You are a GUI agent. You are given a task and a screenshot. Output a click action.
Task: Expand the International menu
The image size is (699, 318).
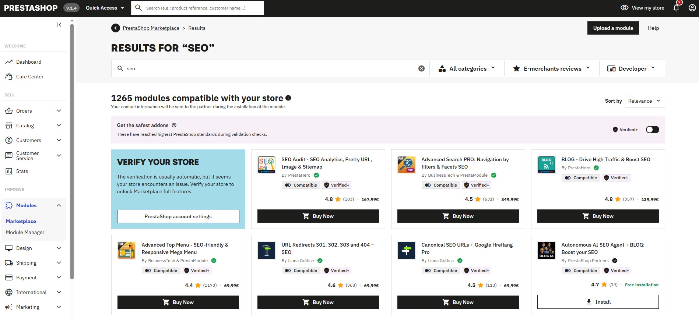59,292
